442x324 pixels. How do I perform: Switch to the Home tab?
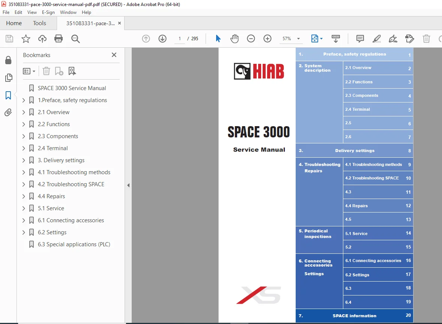tap(14, 23)
